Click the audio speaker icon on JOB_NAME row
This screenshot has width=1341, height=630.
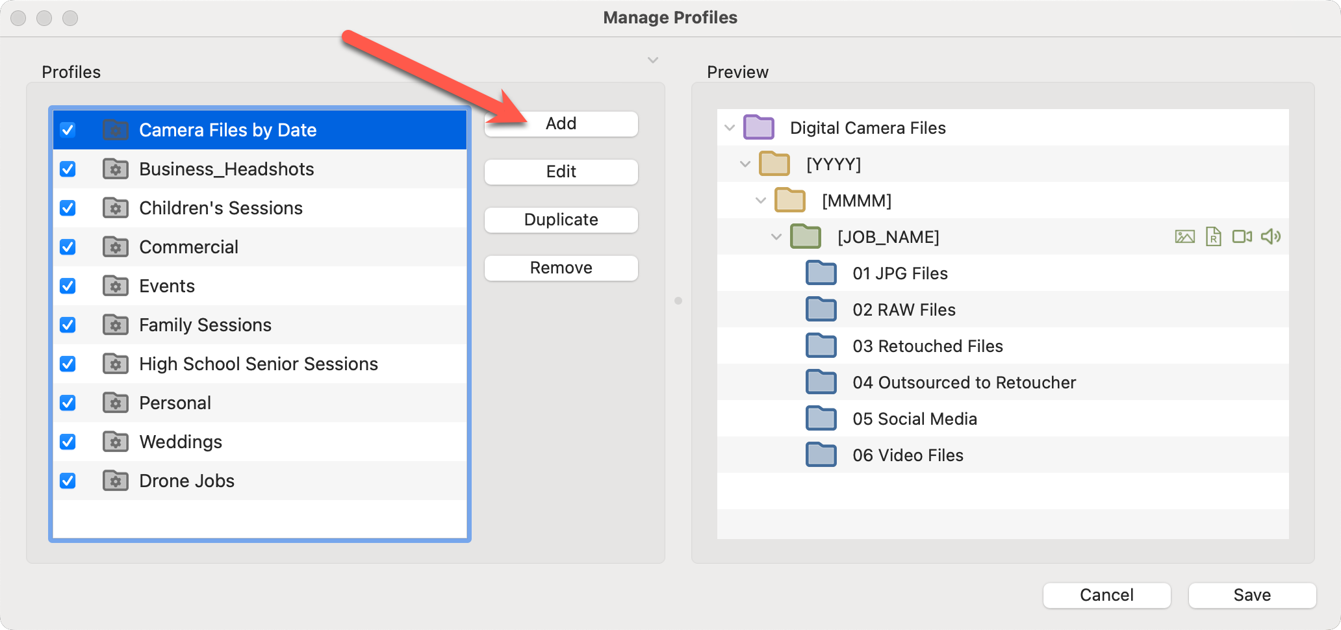[1270, 237]
